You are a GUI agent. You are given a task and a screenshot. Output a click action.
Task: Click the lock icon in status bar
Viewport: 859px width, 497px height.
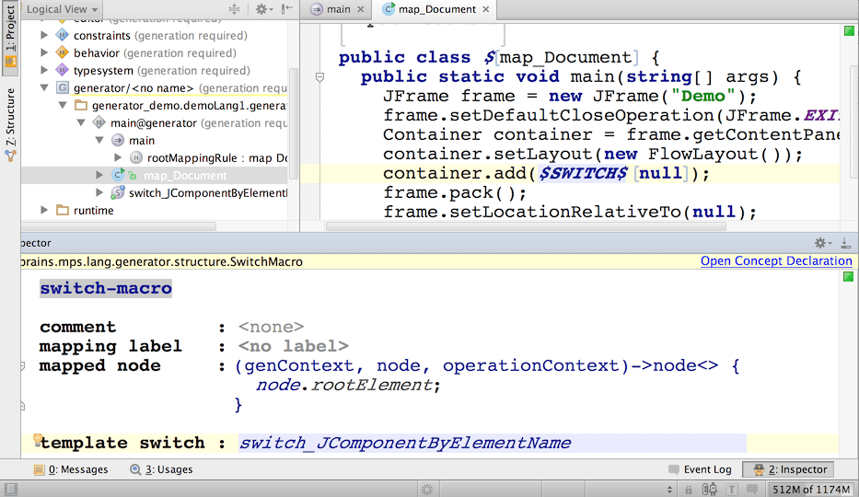(689, 490)
